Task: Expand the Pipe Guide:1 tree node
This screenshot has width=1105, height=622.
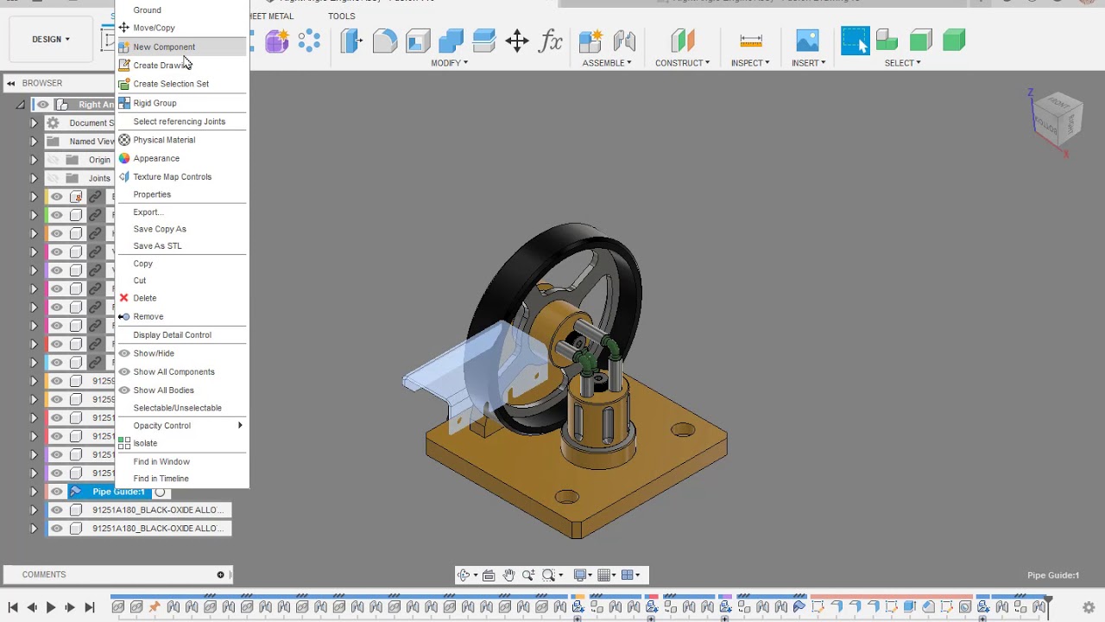Action: (34, 492)
